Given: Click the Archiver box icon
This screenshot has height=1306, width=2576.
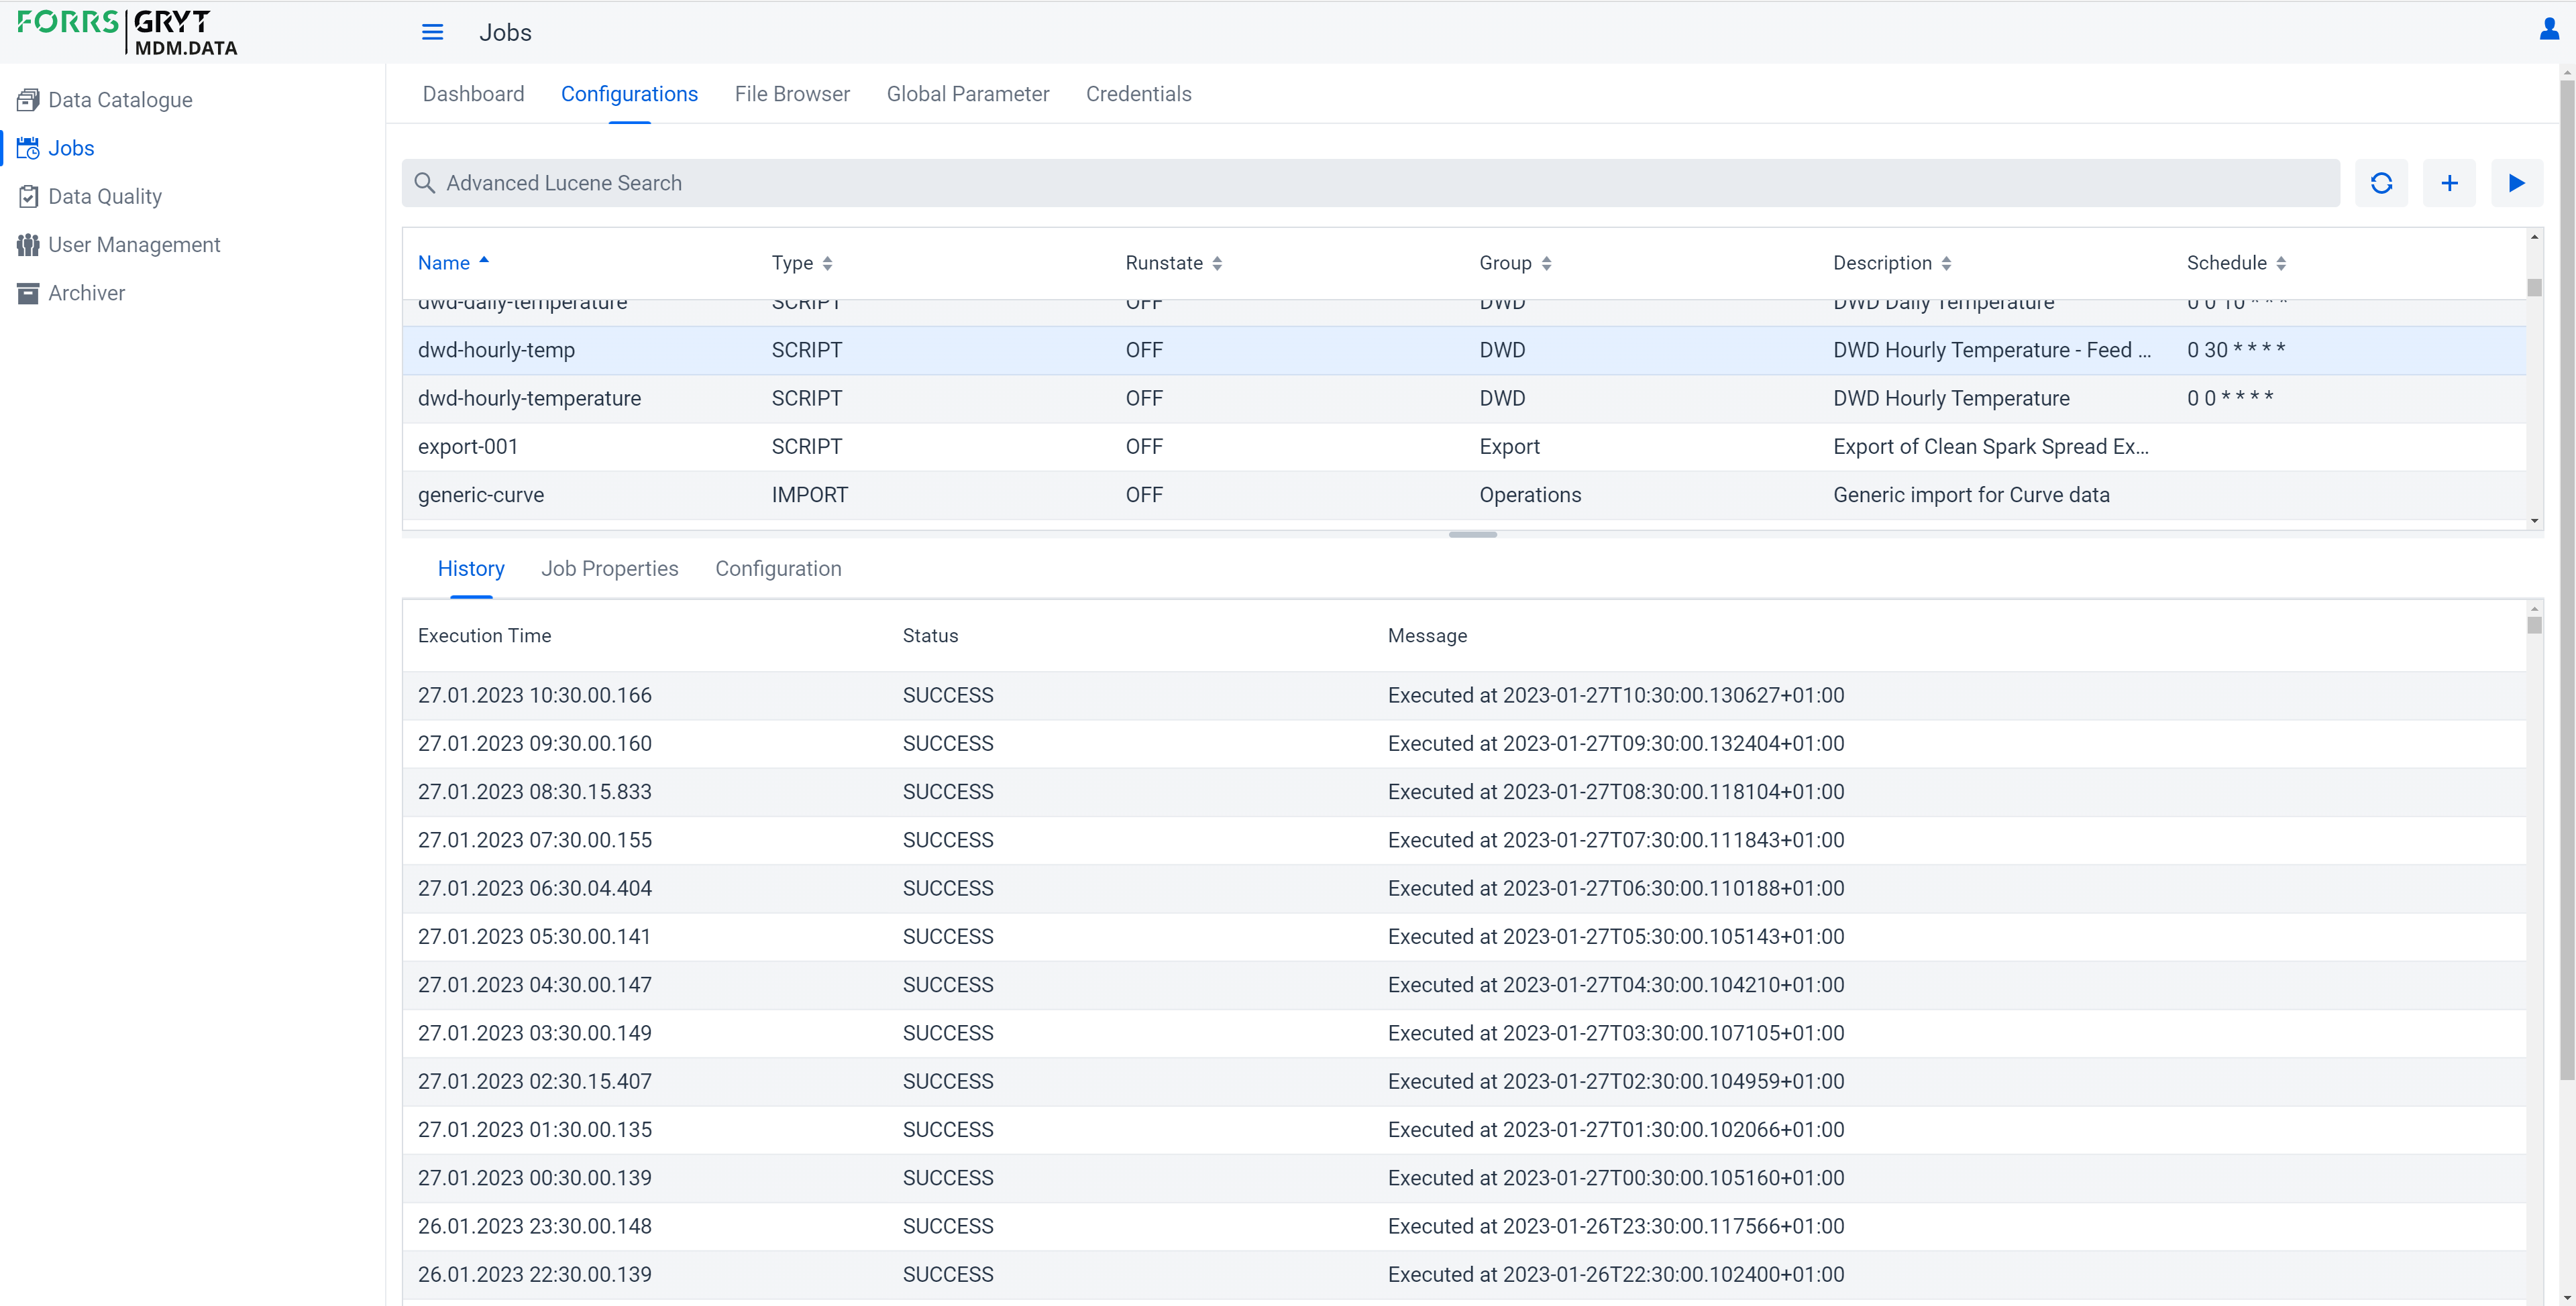Looking at the screenshot, I should [x=28, y=293].
